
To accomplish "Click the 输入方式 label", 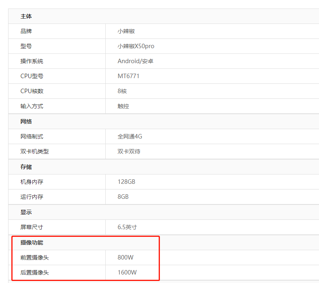I will 32,106.
